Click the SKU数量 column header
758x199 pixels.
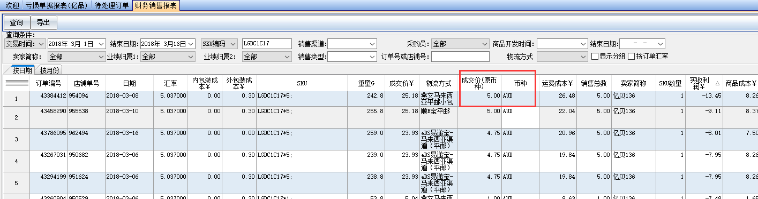670,83
